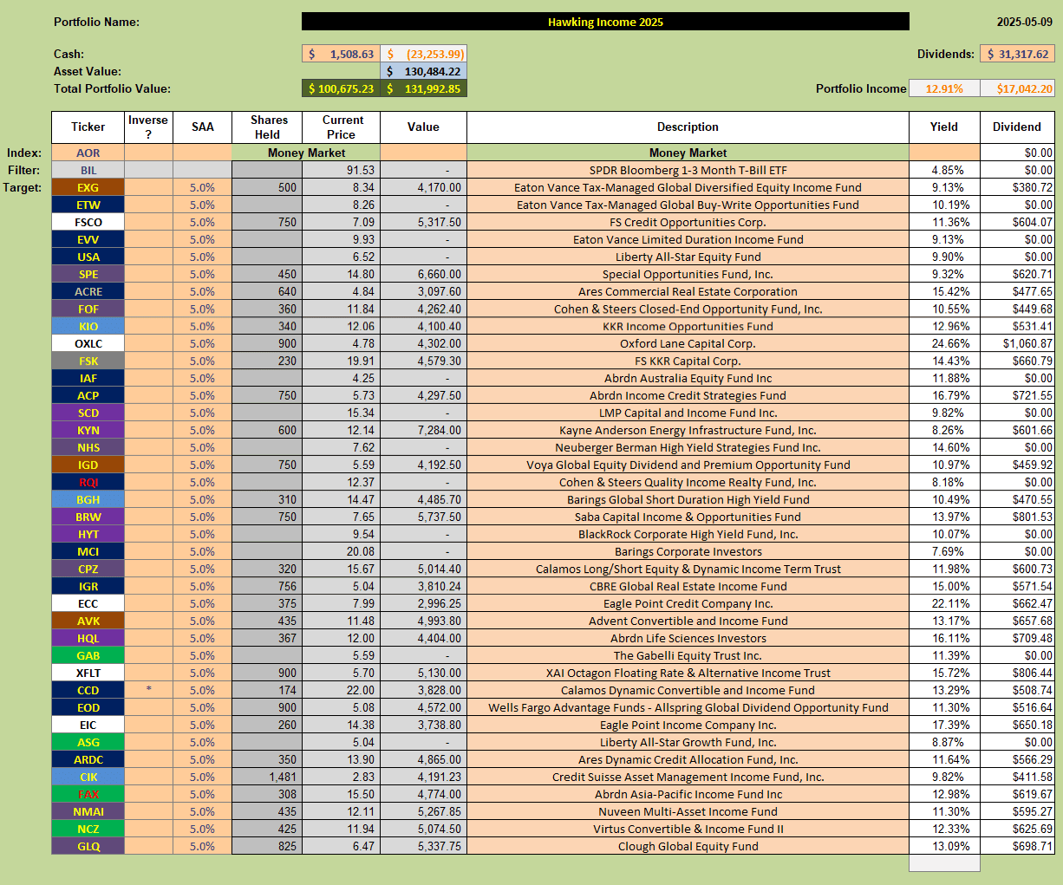The image size is (1063, 885).
Task: Click the Inverse ? column header
Action: (148, 127)
